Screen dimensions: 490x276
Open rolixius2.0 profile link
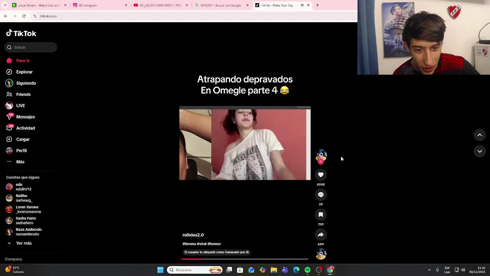[x=193, y=235]
